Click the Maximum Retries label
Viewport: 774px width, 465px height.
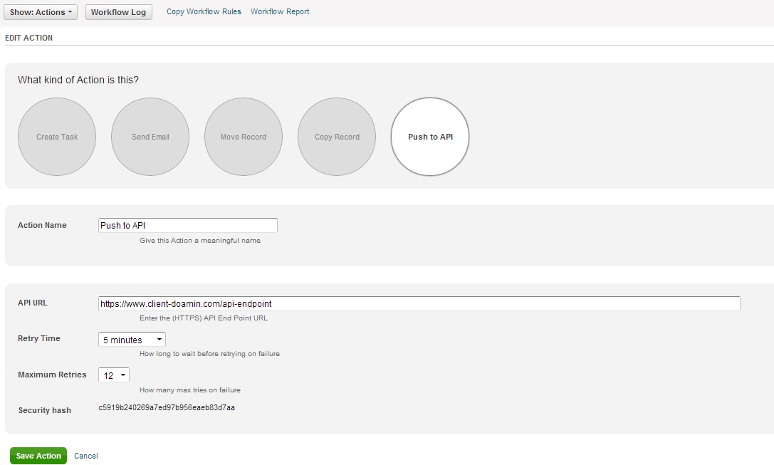(x=52, y=375)
